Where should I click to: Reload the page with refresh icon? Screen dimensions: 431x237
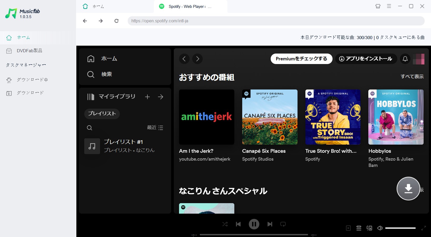click(x=116, y=21)
